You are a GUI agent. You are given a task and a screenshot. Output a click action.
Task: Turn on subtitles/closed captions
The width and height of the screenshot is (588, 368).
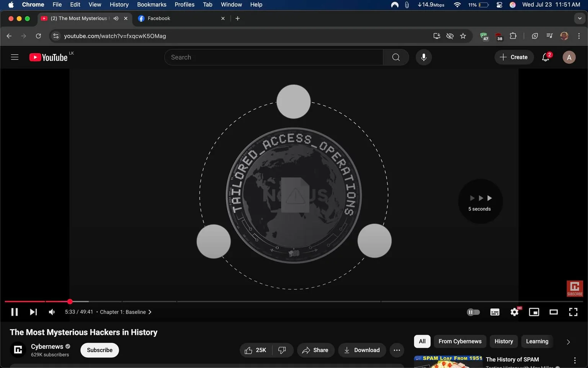point(495,312)
